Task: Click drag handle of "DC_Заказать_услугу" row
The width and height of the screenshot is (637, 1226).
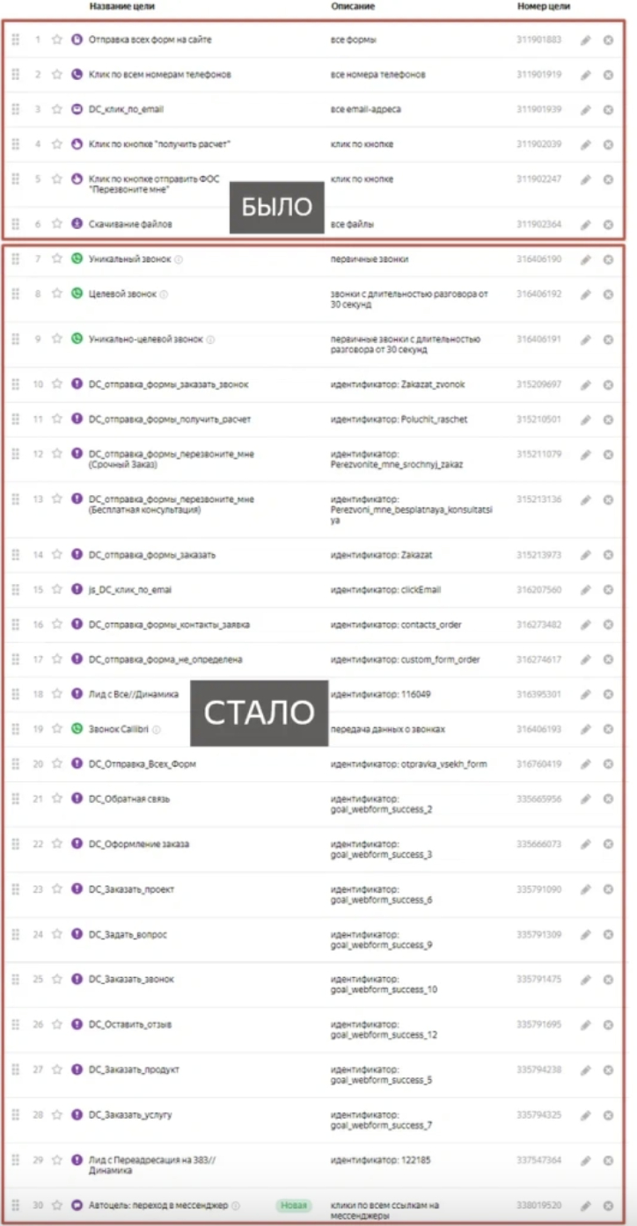Action: (16, 1114)
